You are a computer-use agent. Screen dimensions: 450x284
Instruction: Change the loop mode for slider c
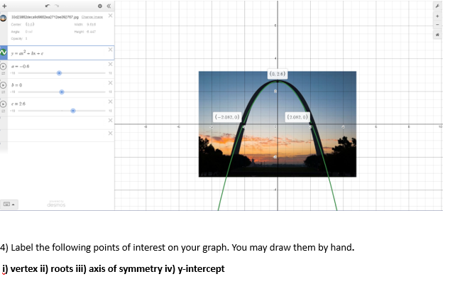pyautogui.click(x=4, y=111)
